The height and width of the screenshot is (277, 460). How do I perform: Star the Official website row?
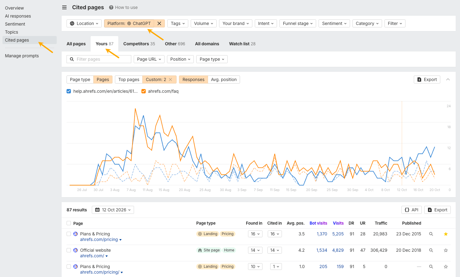[446, 251]
